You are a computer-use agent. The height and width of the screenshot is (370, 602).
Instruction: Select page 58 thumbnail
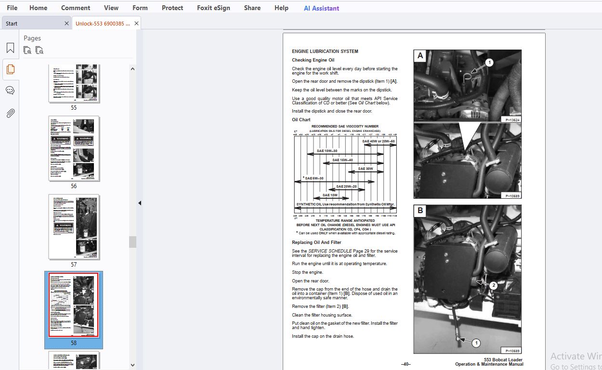pos(74,305)
